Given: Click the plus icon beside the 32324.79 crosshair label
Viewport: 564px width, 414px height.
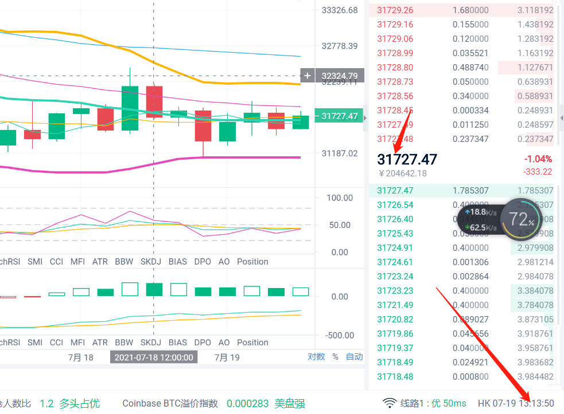Looking at the screenshot, I should (307, 76).
